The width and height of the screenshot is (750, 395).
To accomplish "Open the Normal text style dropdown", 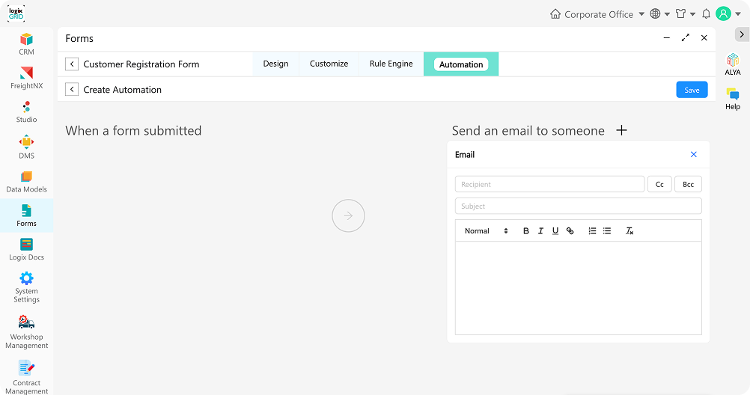I will [x=486, y=231].
